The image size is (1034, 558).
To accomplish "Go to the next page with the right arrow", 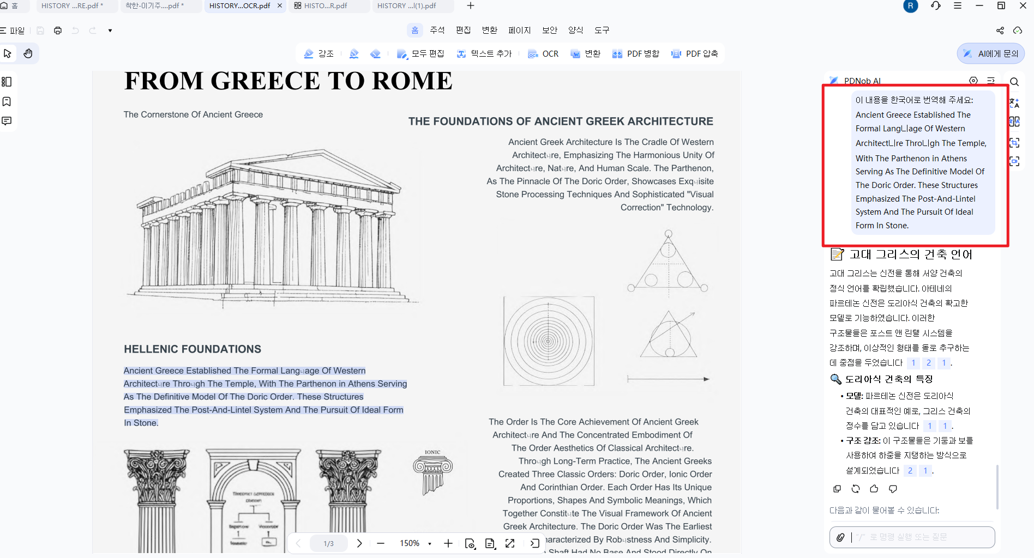I will (359, 543).
